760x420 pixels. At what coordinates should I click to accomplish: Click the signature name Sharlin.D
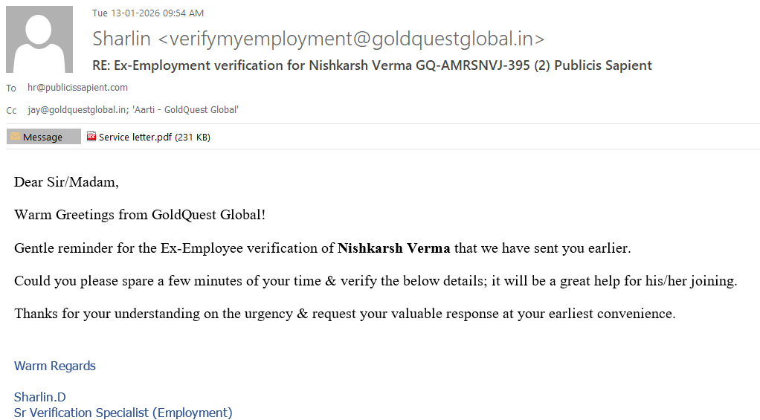coord(40,397)
